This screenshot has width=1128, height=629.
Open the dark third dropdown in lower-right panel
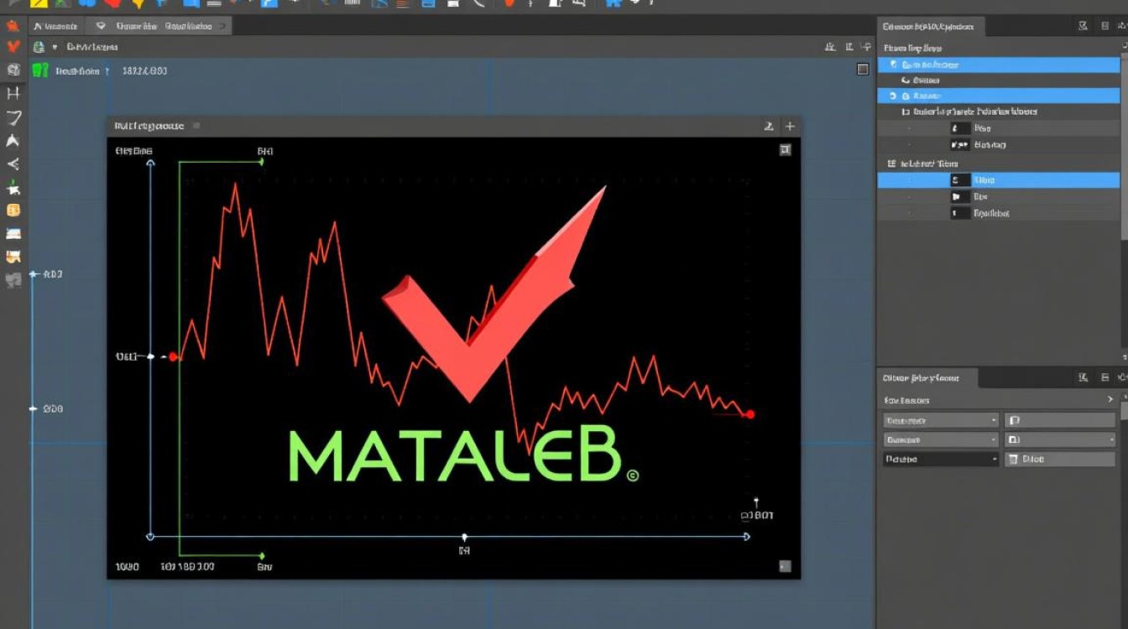pos(940,459)
